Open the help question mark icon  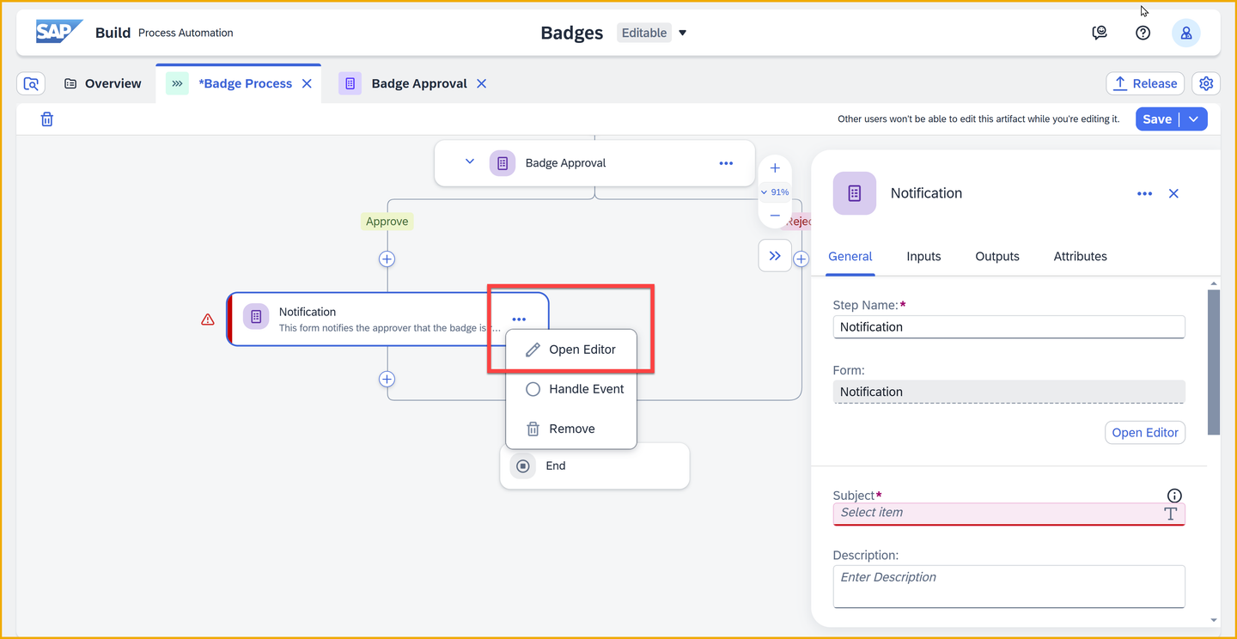pos(1143,33)
